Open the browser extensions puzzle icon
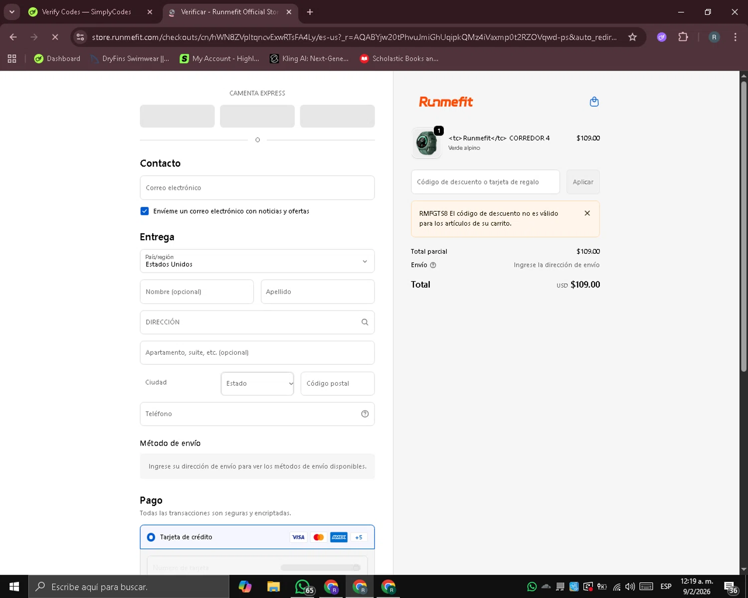Viewport: 748px width, 598px height. 683,37
